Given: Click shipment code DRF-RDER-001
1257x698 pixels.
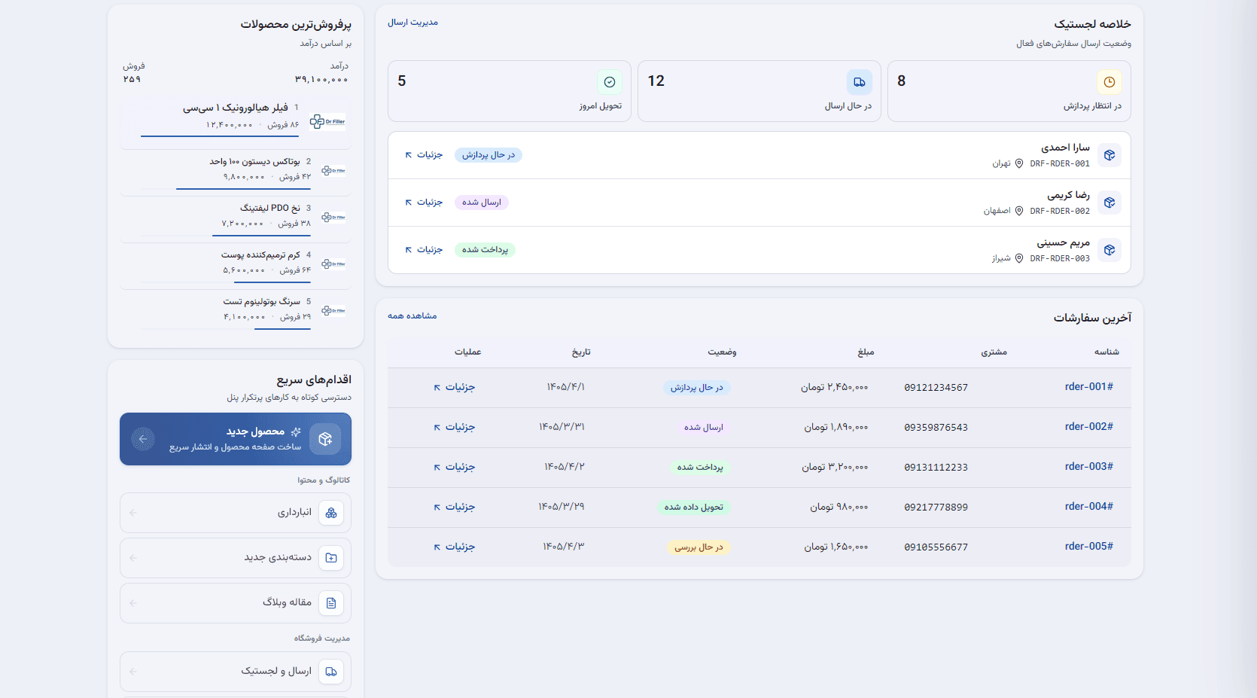Looking at the screenshot, I should 1060,164.
